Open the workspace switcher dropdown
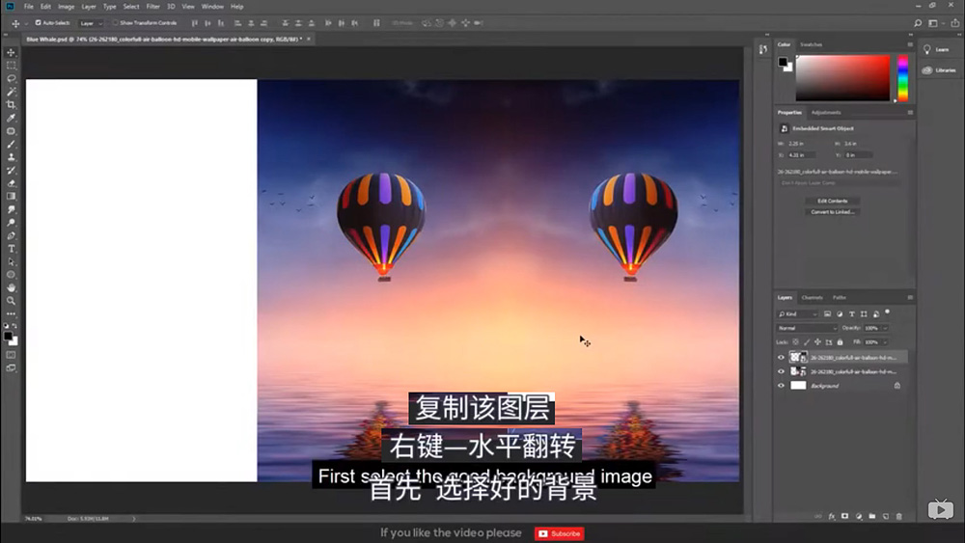This screenshot has height=543, width=965. click(x=935, y=23)
